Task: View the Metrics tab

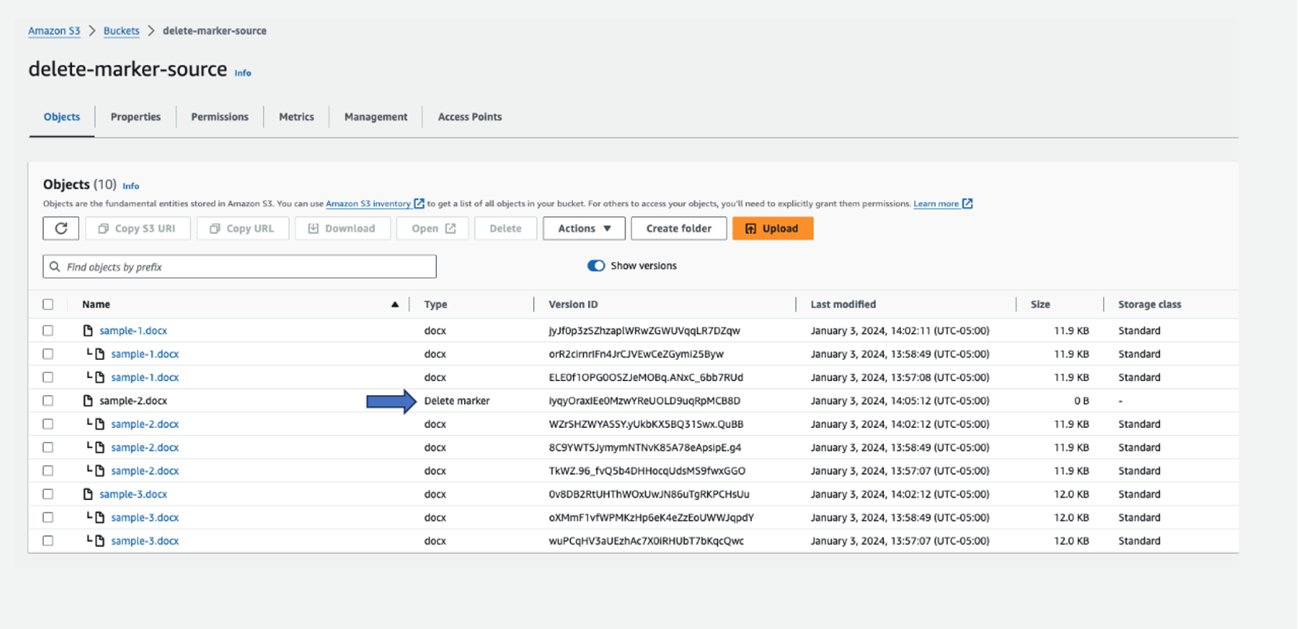Action: tap(297, 117)
